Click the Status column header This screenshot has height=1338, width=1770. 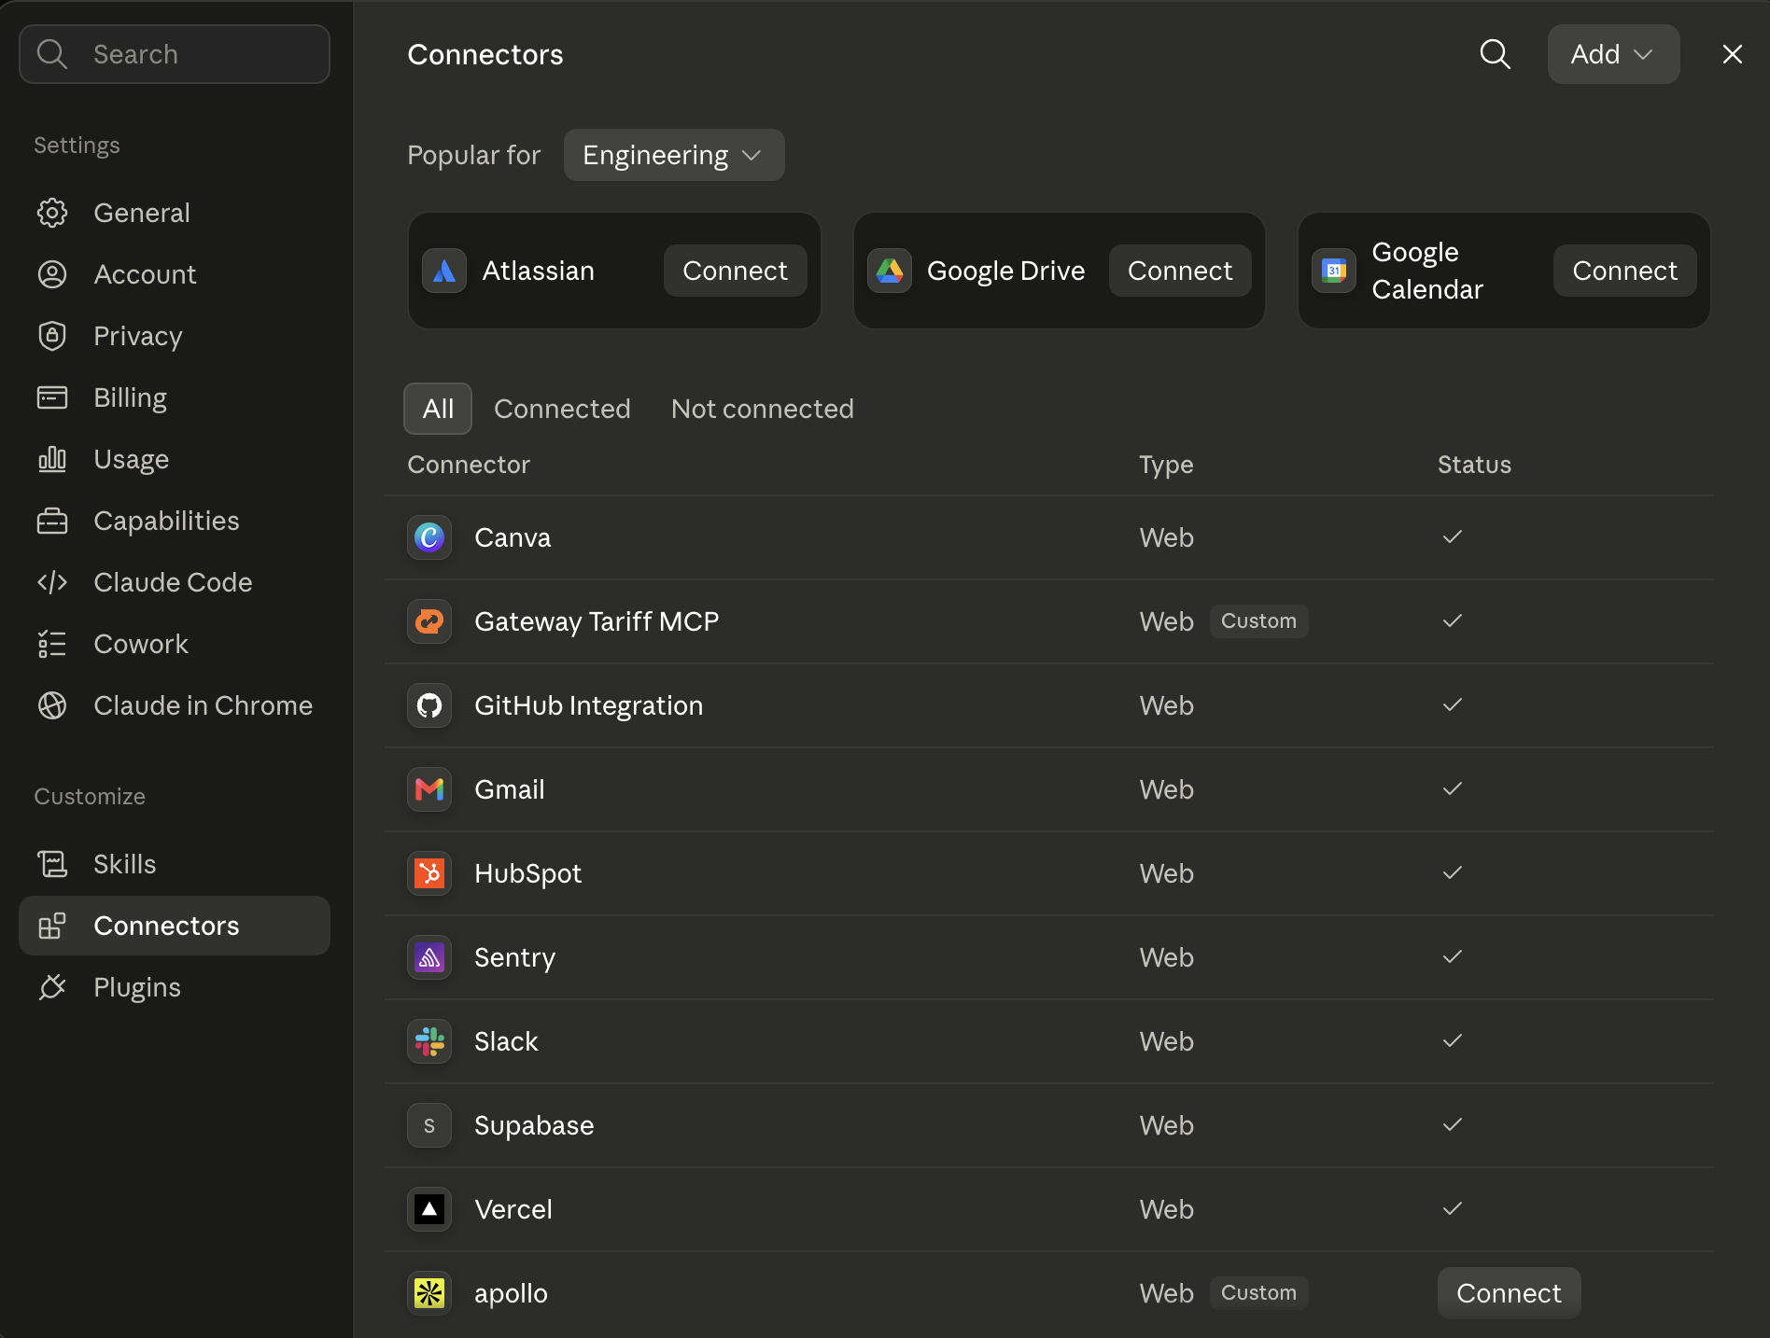click(x=1474, y=465)
